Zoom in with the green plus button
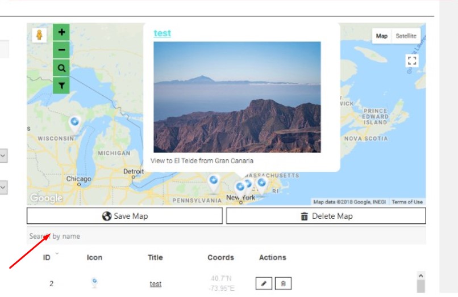The width and height of the screenshot is (458, 297). coord(61,32)
